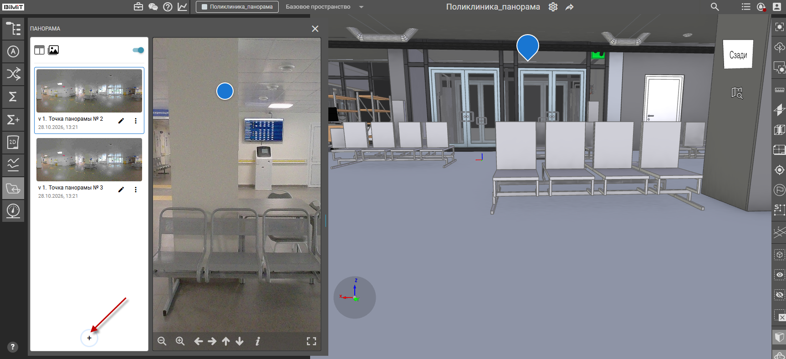Image resolution: width=786 pixels, height=359 pixels.
Task: Zoom in on the panorama image
Action: pyautogui.click(x=180, y=341)
